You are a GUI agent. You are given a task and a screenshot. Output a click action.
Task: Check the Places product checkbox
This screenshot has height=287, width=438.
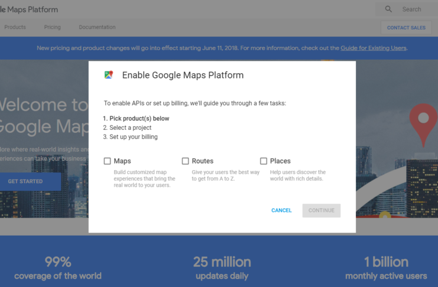click(x=264, y=161)
